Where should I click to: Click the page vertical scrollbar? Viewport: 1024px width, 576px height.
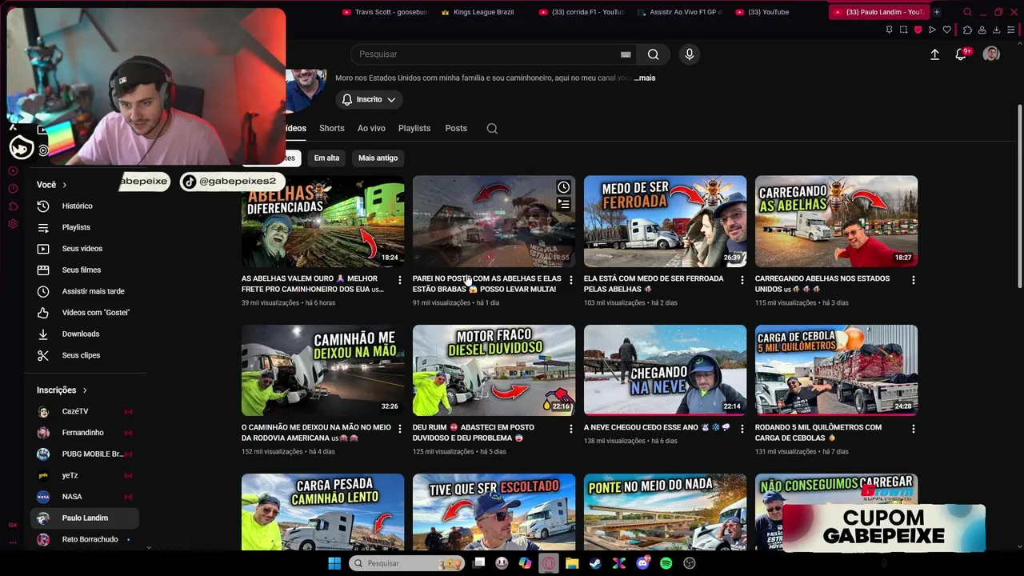click(1019, 196)
